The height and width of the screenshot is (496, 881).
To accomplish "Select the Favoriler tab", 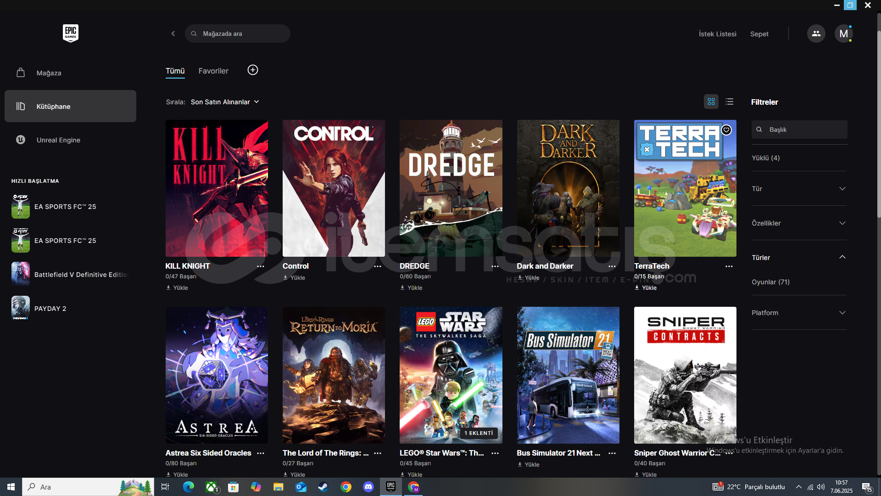I will click(x=213, y=71).
